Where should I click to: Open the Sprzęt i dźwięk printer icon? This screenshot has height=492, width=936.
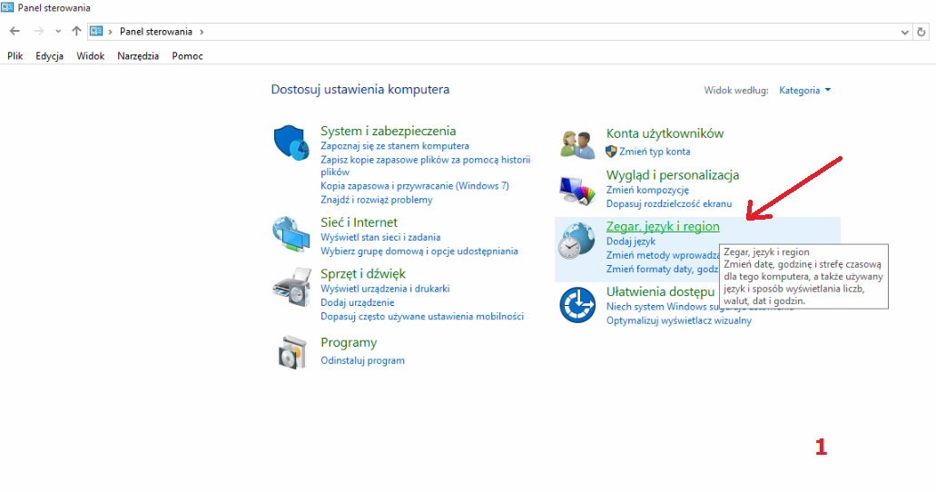[292, 287]
